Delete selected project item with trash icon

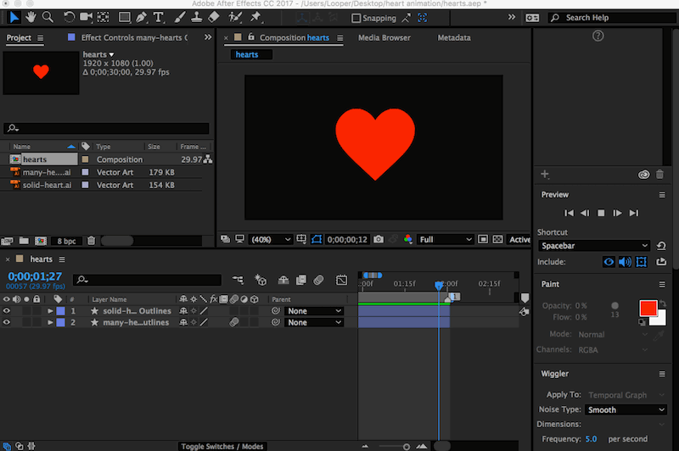click(91, 241)
